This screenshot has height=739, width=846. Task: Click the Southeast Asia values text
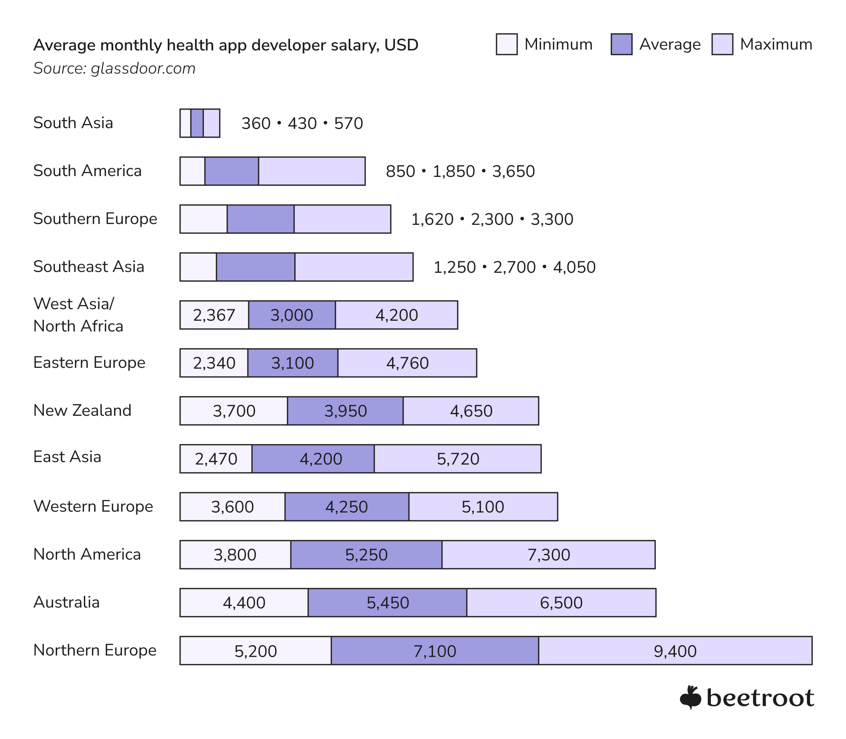pos(514,267)
